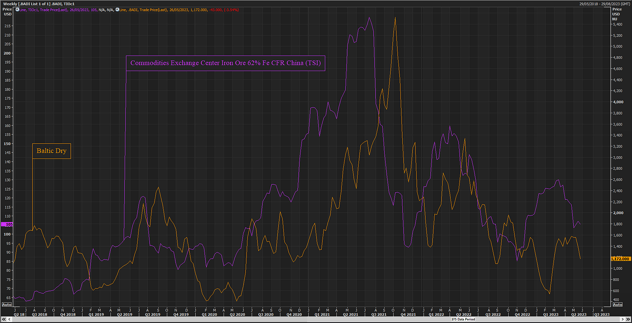Click the Q3 2018 label on the time axis

39,315
